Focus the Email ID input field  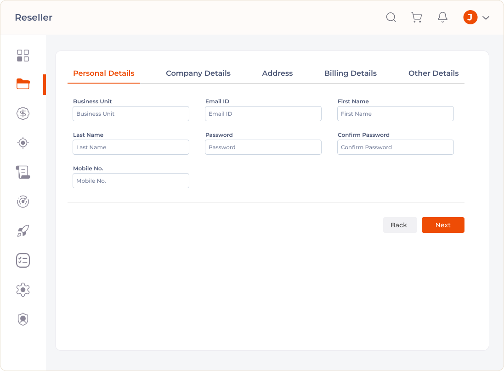tap(263, 114)
